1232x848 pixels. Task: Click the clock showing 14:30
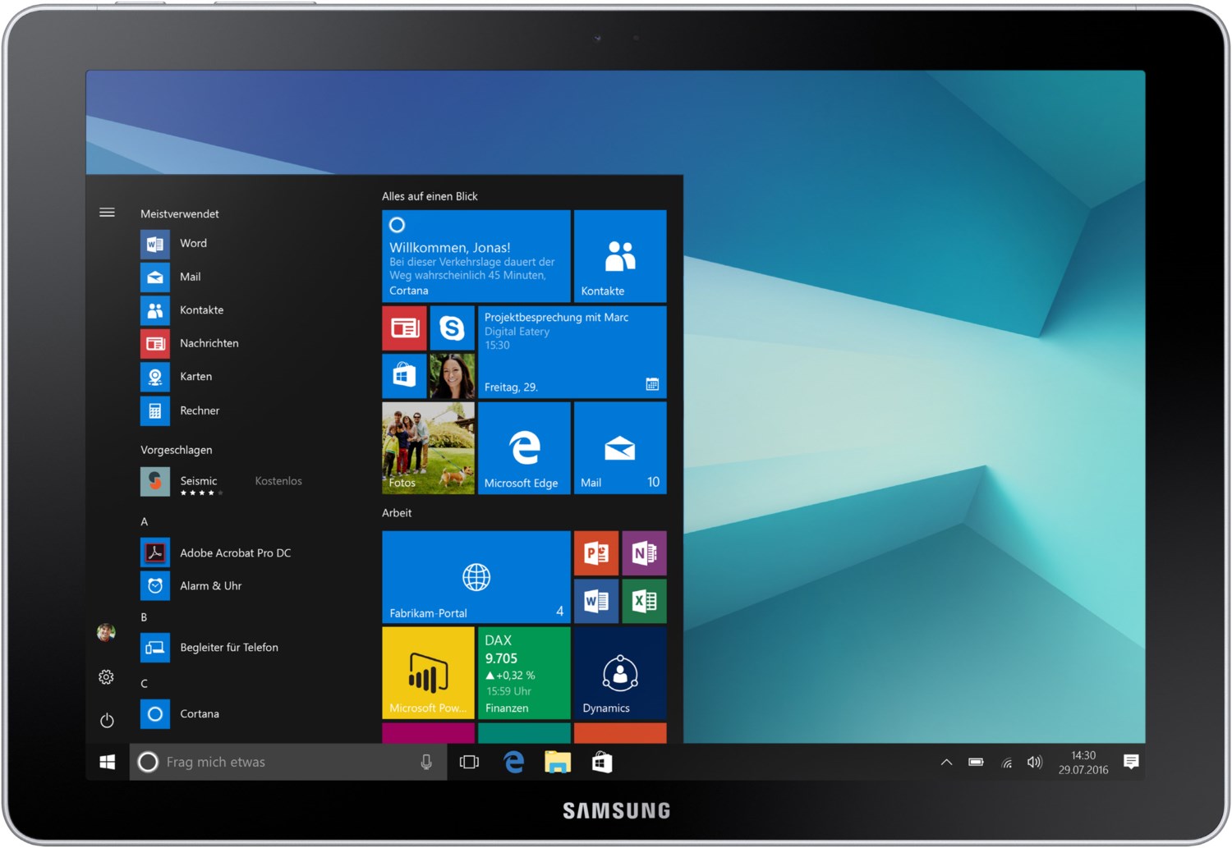click(1083, 763)
